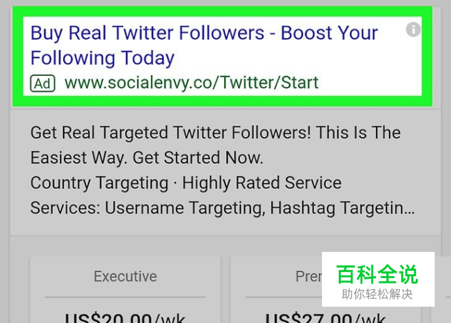Click the www.socialenvy.co/Twitter/Start URL
Screen dimensions: 451x323
pyautogui.click(x=191, y=83)
